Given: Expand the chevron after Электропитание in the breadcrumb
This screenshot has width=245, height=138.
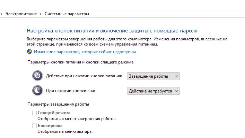Looking at the screenshot, I should pos(41,14).
